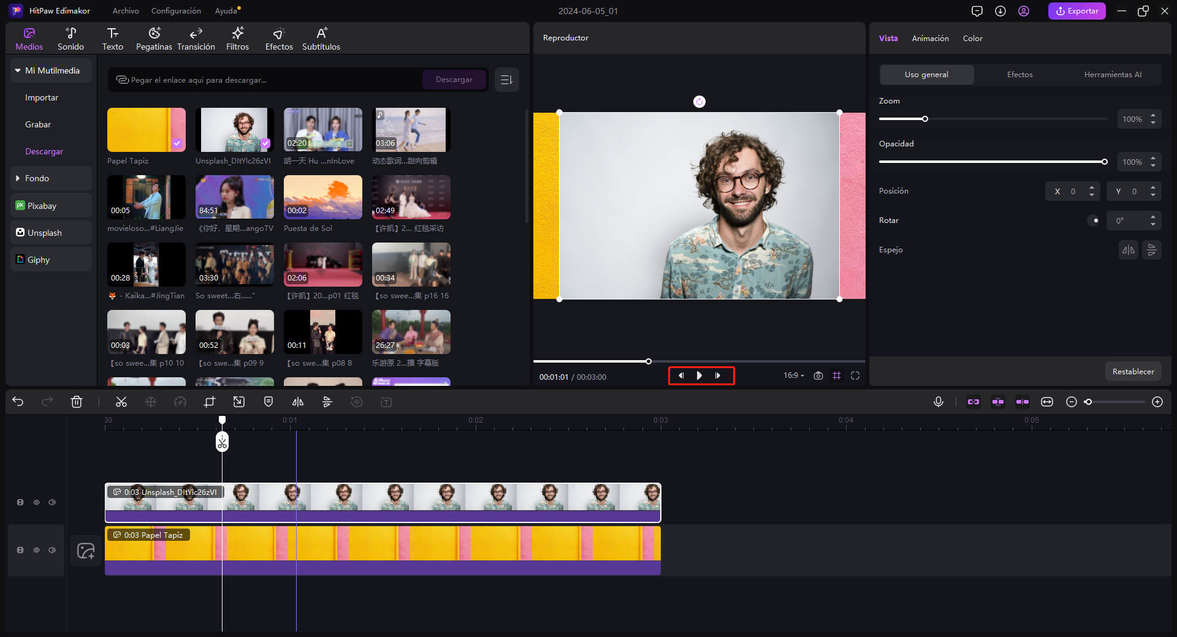Viewport: 1177px width, 637px height.
Task: Click the Exportar button
Action: pyautogui.click(x=1076, y=11)
